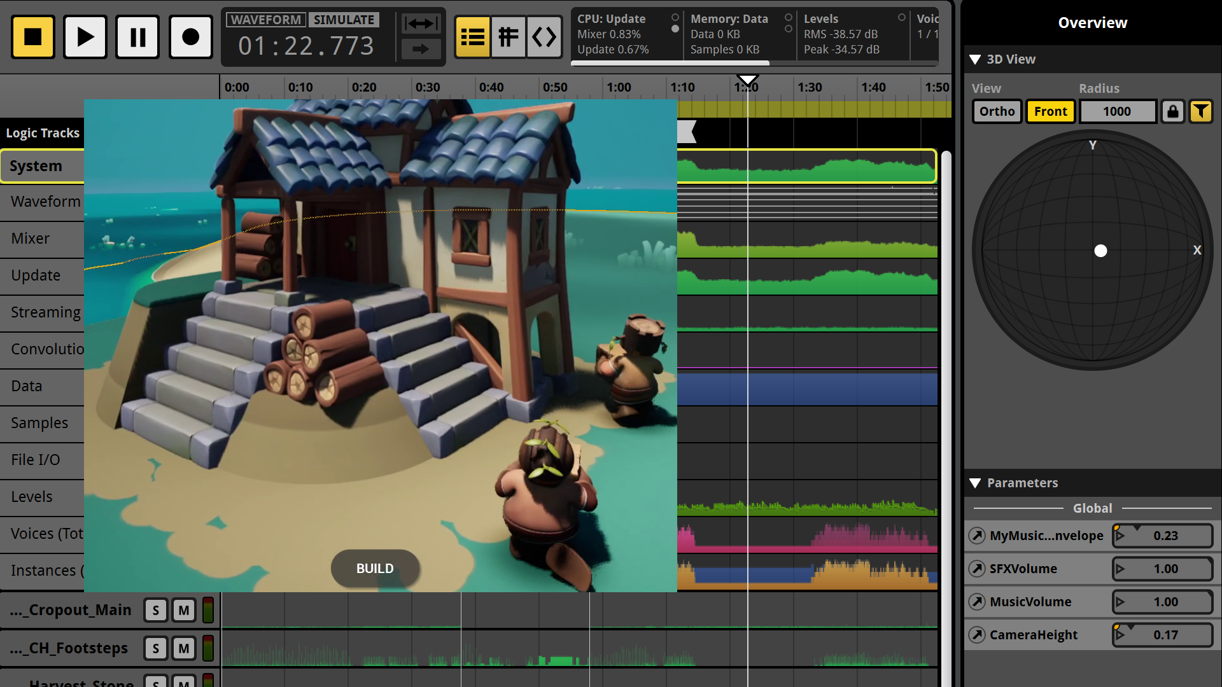Select the Convolution logic track
This screenshot has width=1222, height=687.
coord(42,350)
